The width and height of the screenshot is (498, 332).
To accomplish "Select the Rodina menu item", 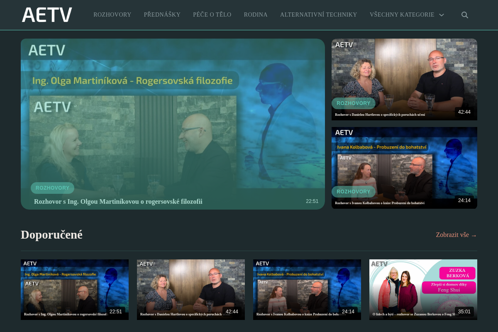I will tap(256, 15).
